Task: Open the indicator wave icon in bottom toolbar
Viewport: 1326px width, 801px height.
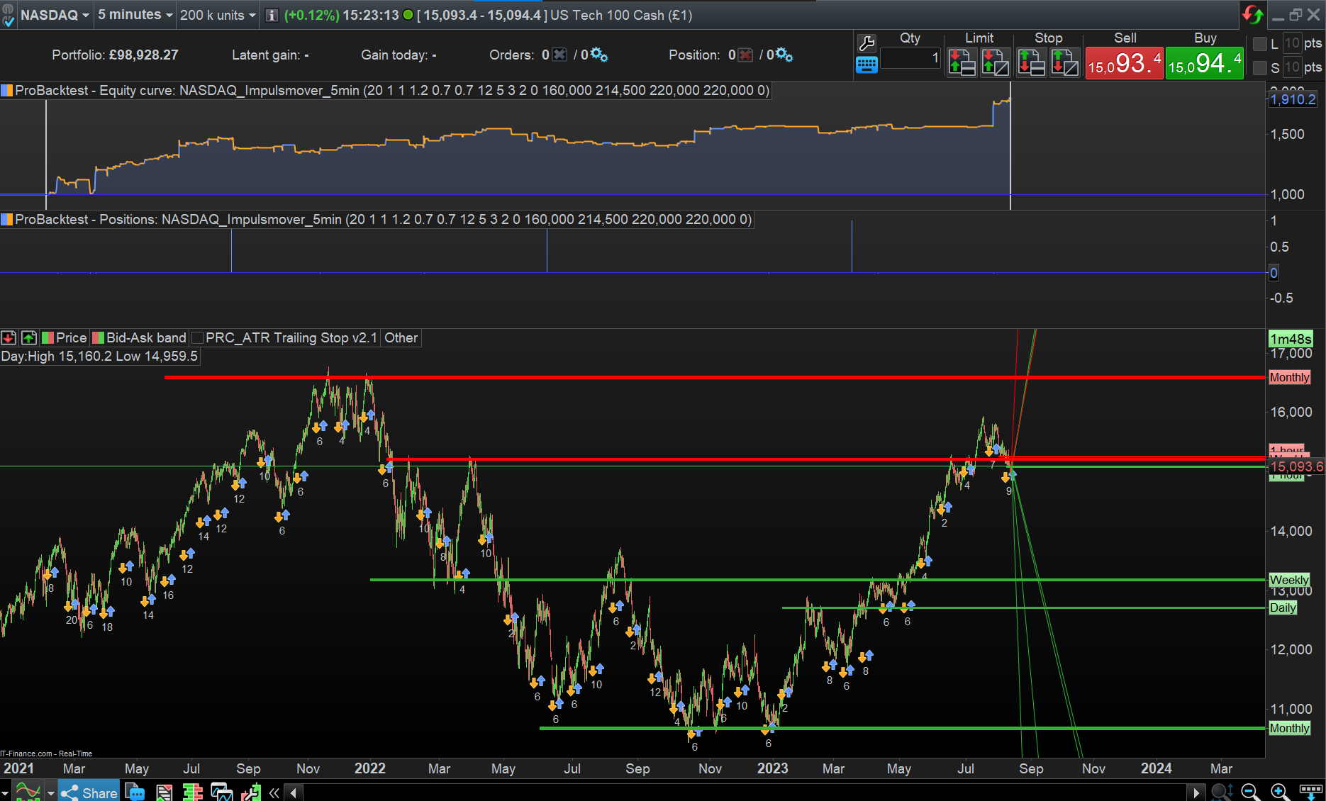Action: point(28,792)
